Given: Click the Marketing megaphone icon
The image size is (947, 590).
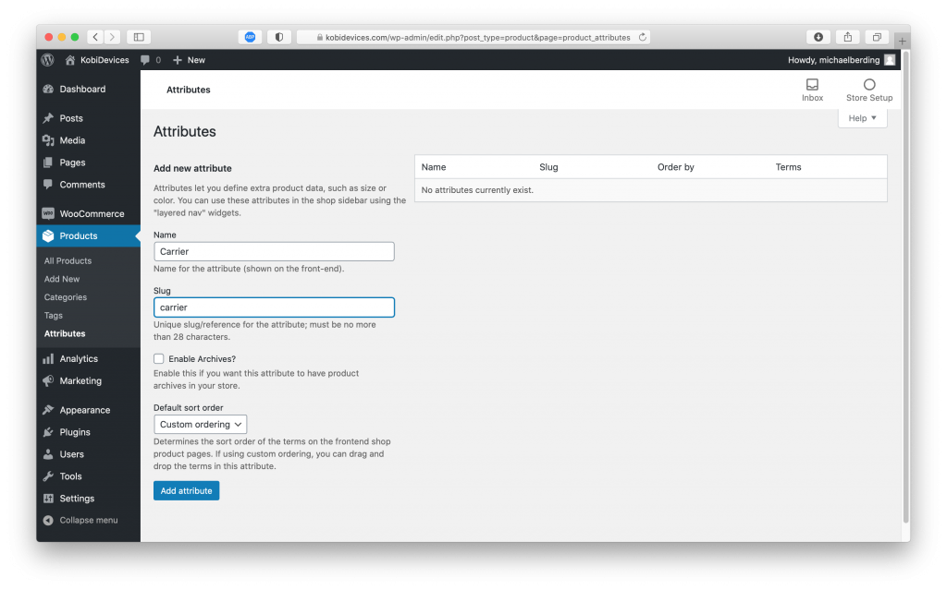Looking at the screenshot, I should [x=48, y=380].
